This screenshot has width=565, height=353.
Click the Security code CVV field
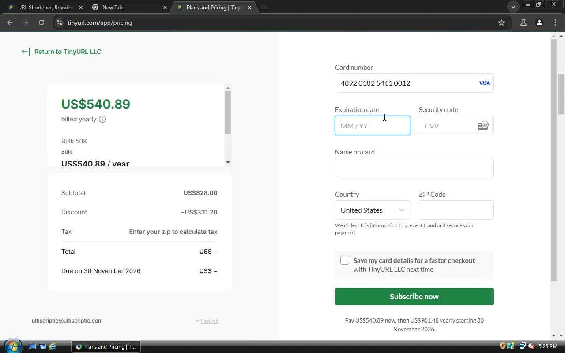click(x=456, y=126)
